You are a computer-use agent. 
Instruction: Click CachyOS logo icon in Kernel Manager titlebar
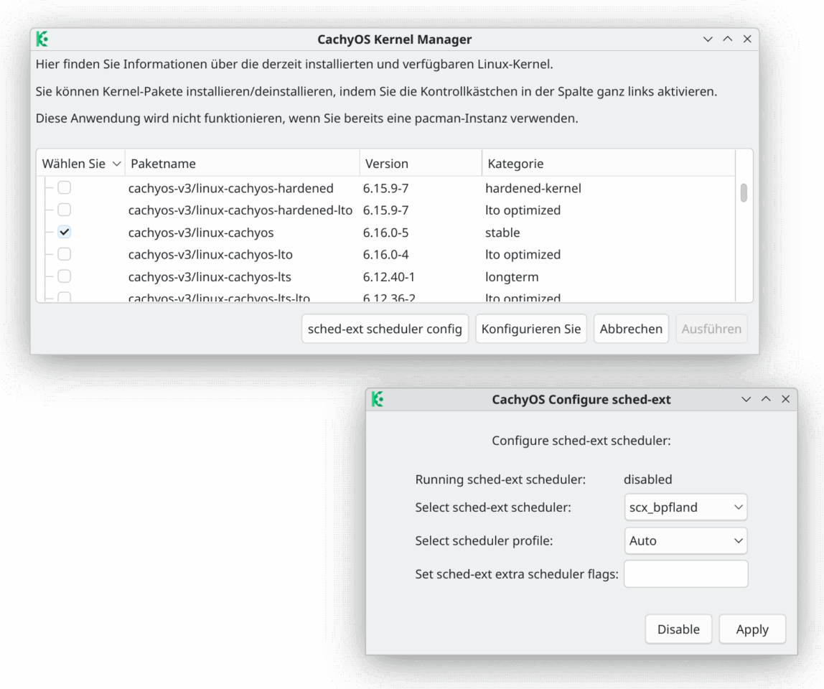(x=42, y=39)
